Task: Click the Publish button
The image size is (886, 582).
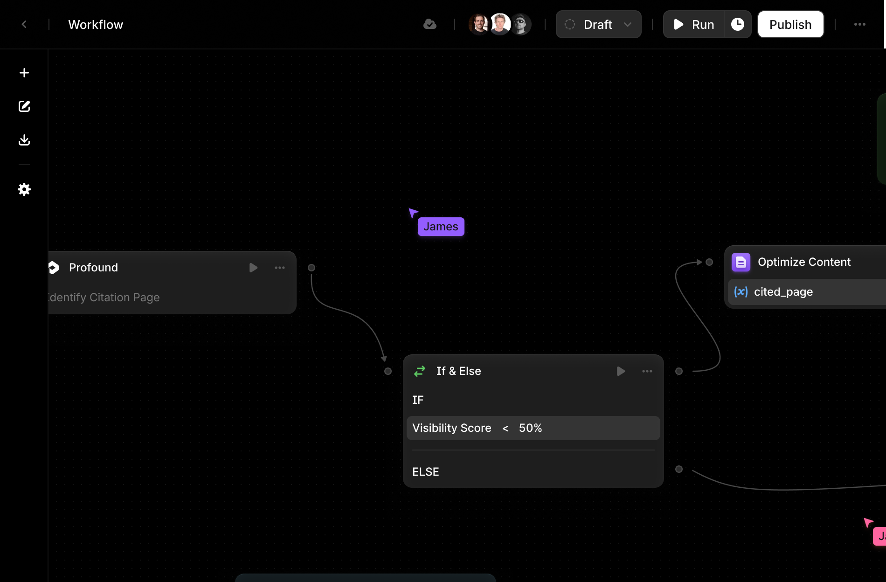Action: 790,24
